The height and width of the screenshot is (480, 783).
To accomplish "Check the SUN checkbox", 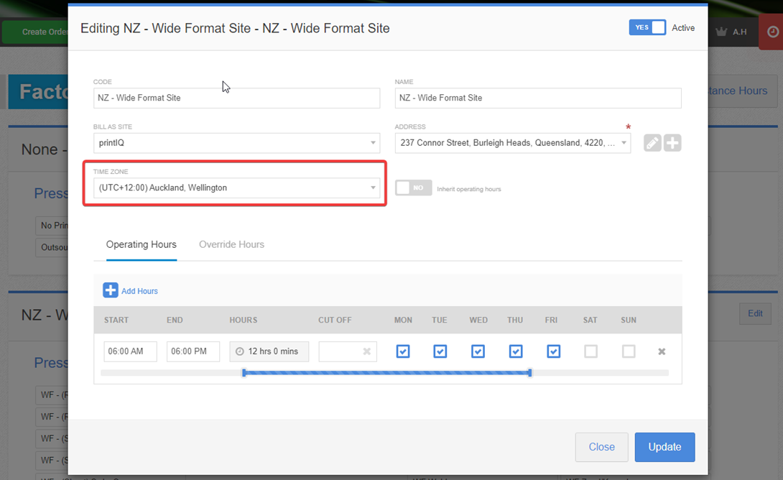I will click(x=629, y=351).
